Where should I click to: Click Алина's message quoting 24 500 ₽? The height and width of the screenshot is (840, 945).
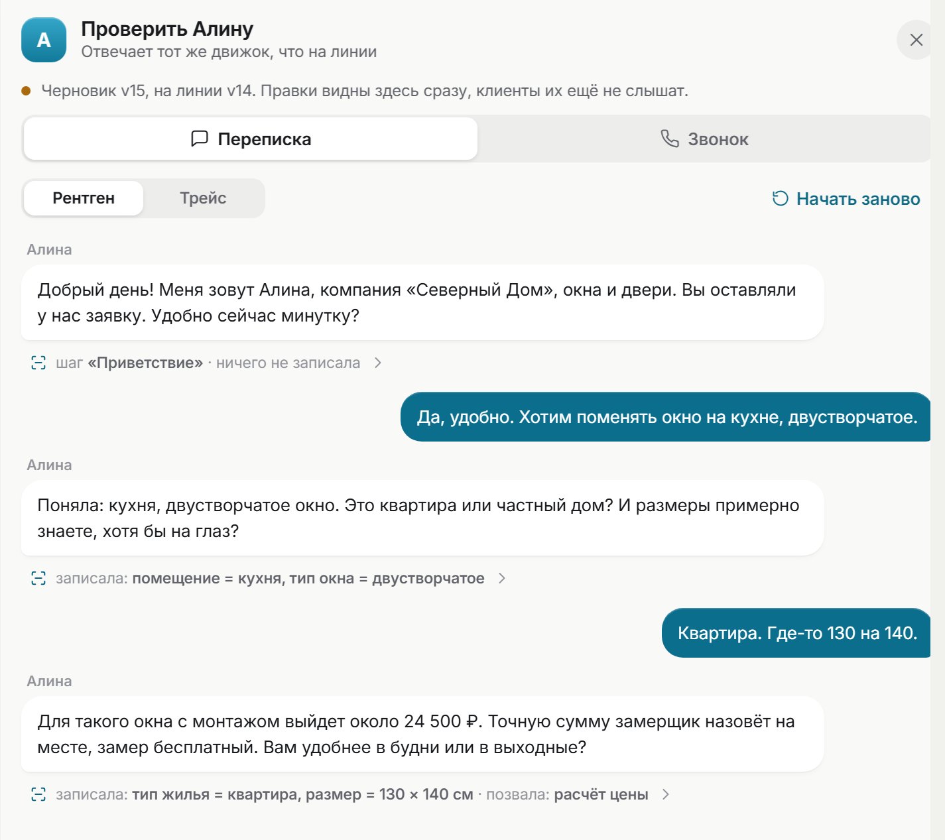point(422,734)
